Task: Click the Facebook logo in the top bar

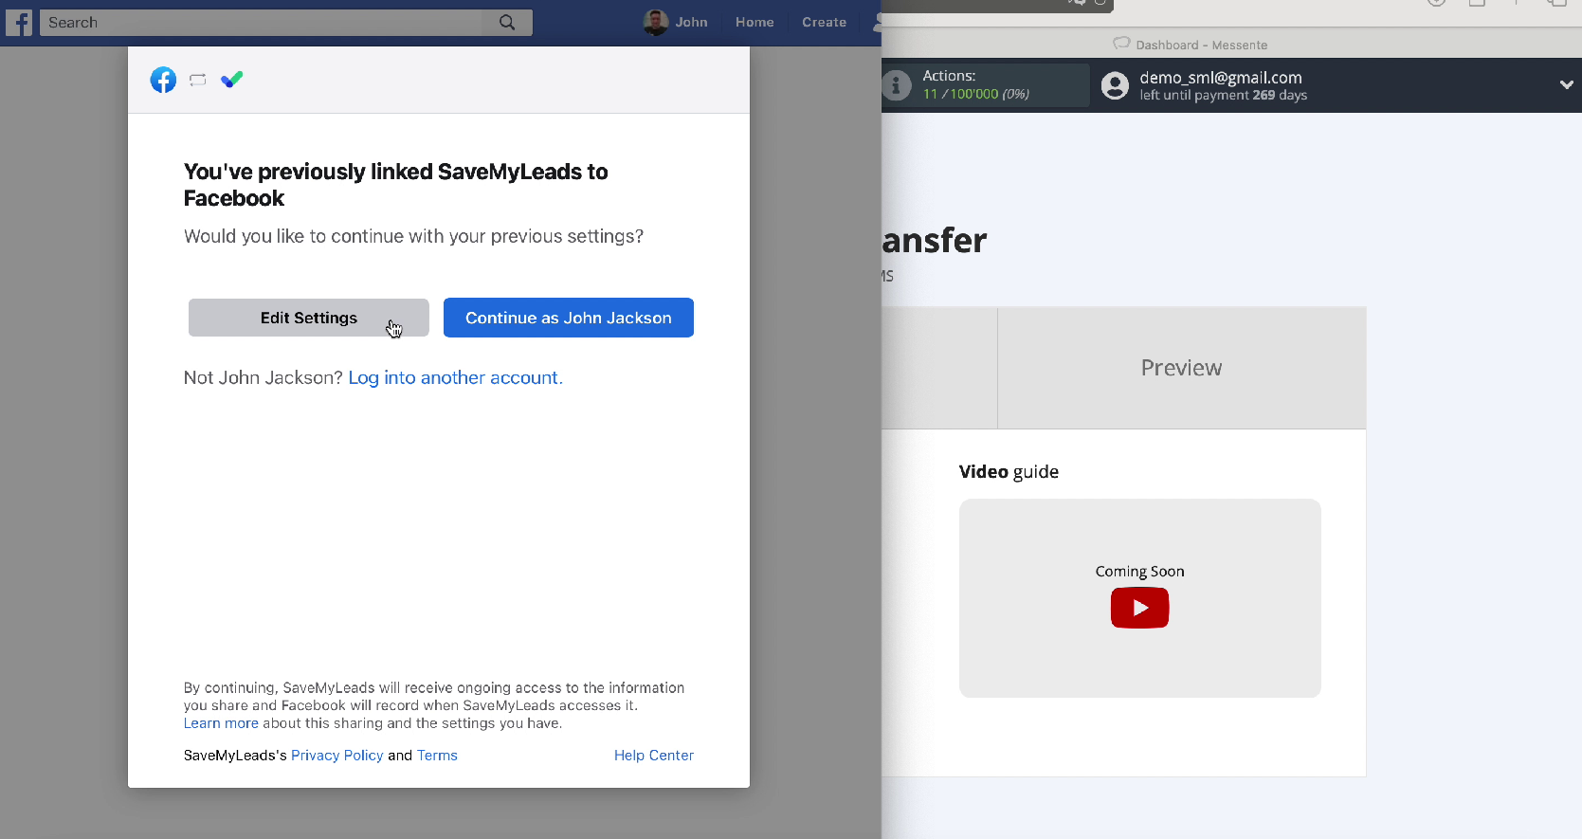Action: click(19, 22)
